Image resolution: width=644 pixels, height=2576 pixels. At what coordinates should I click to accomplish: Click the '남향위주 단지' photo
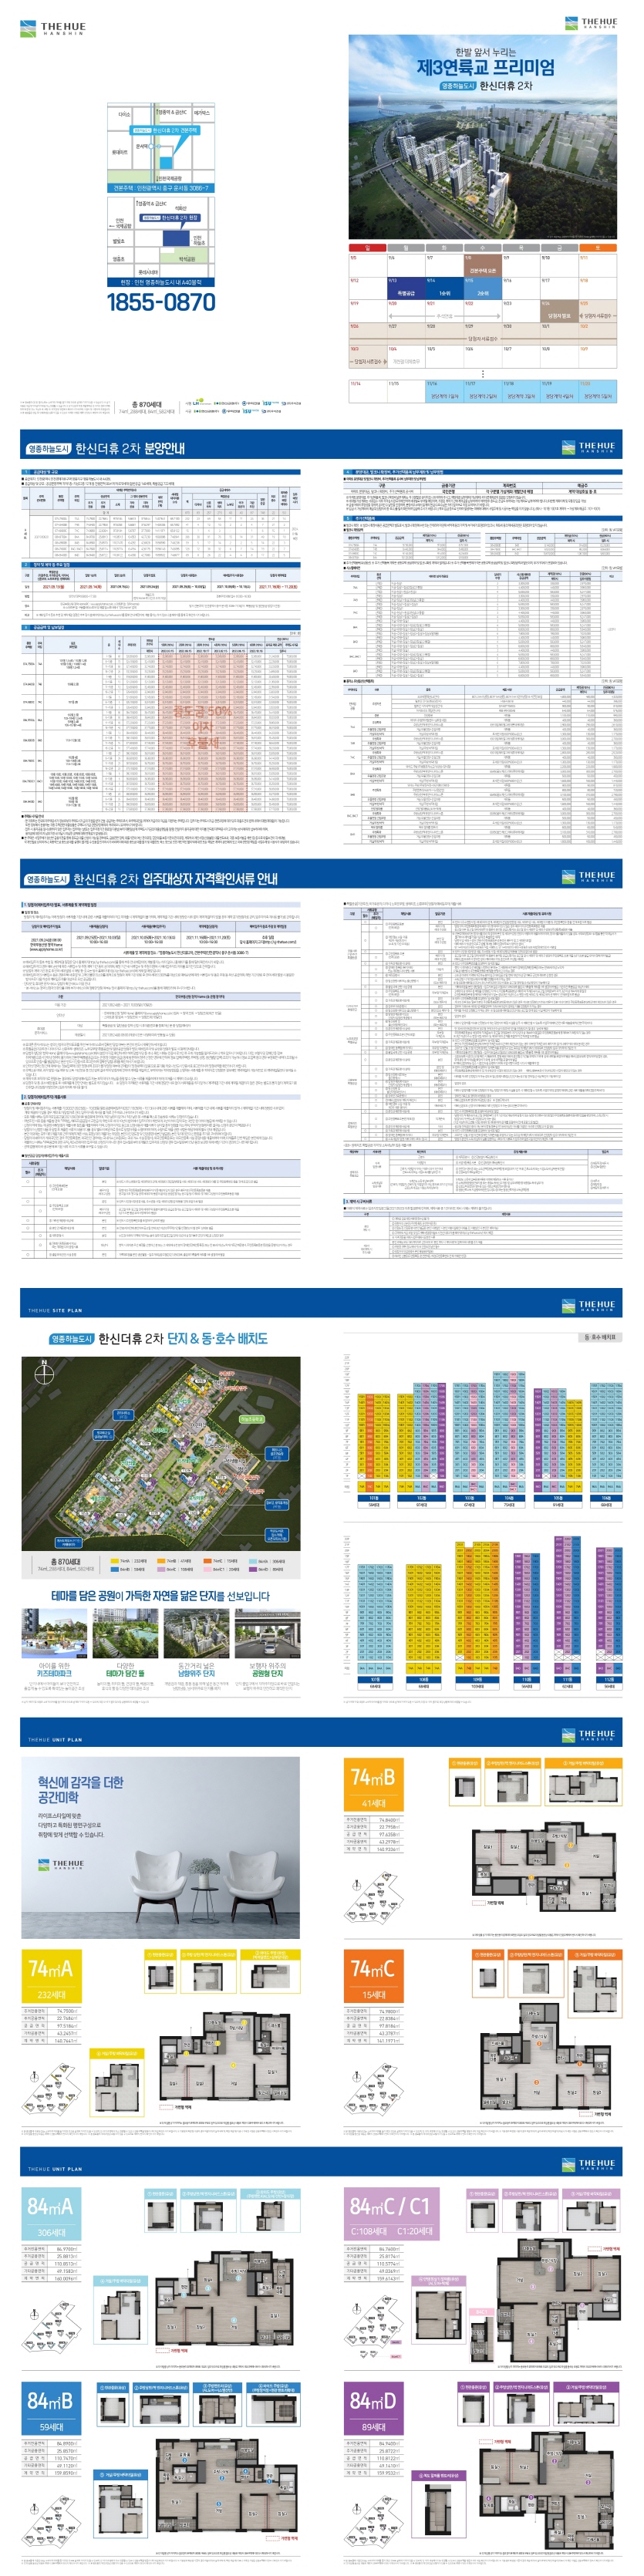[196, 1633]
